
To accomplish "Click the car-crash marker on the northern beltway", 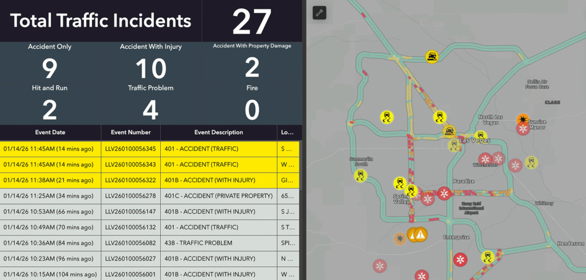I will (x=432, y=56).
